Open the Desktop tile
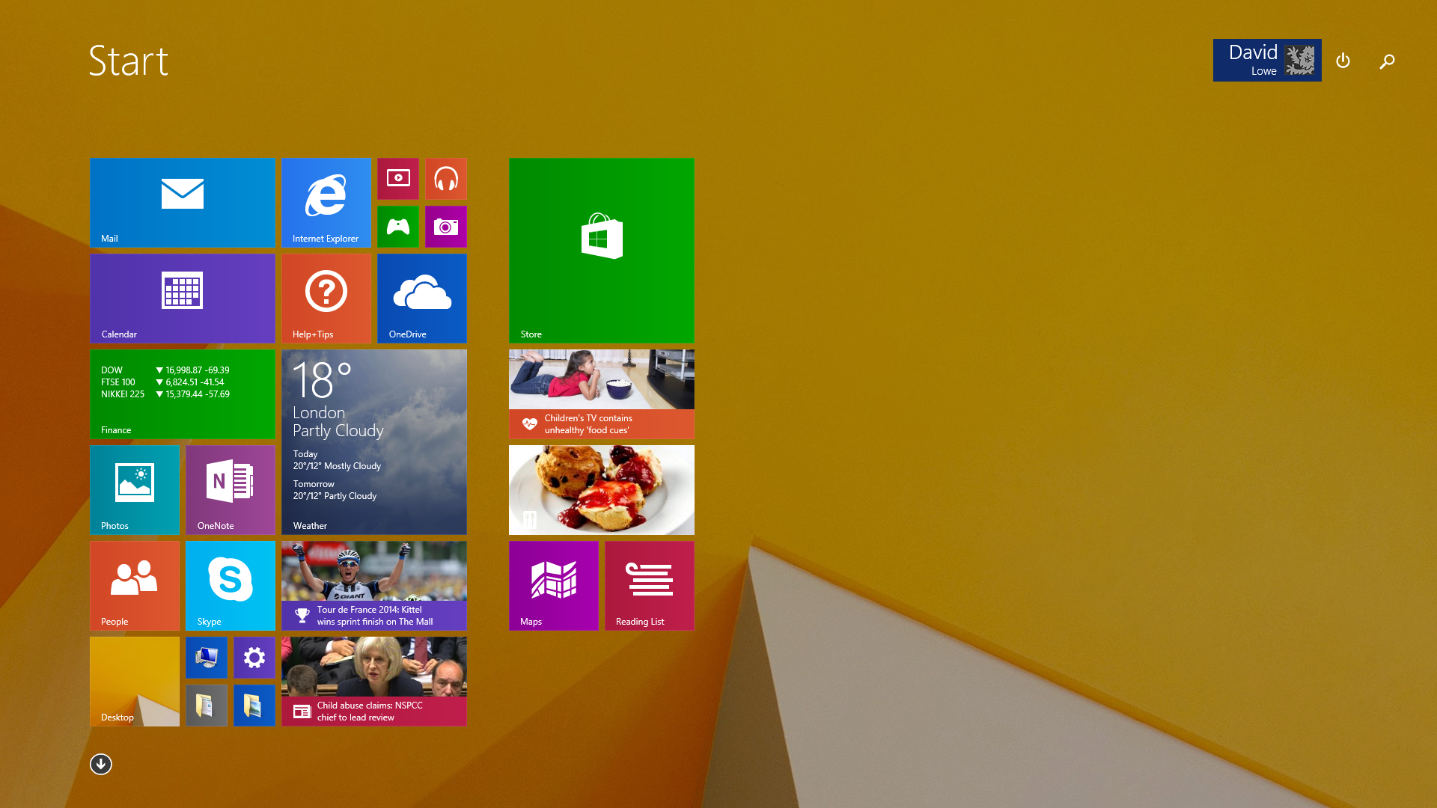Image resolution: width=1437 pixels, height=808 pixels. click(x=134, y=681)
